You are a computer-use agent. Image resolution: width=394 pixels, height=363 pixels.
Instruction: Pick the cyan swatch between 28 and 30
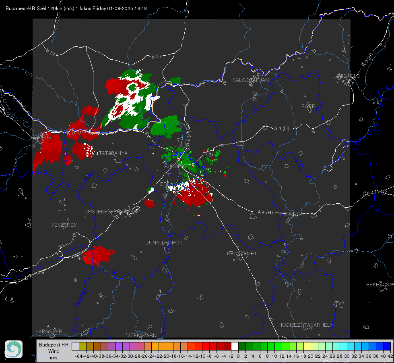pyautogui.click(x=343, y=346)
